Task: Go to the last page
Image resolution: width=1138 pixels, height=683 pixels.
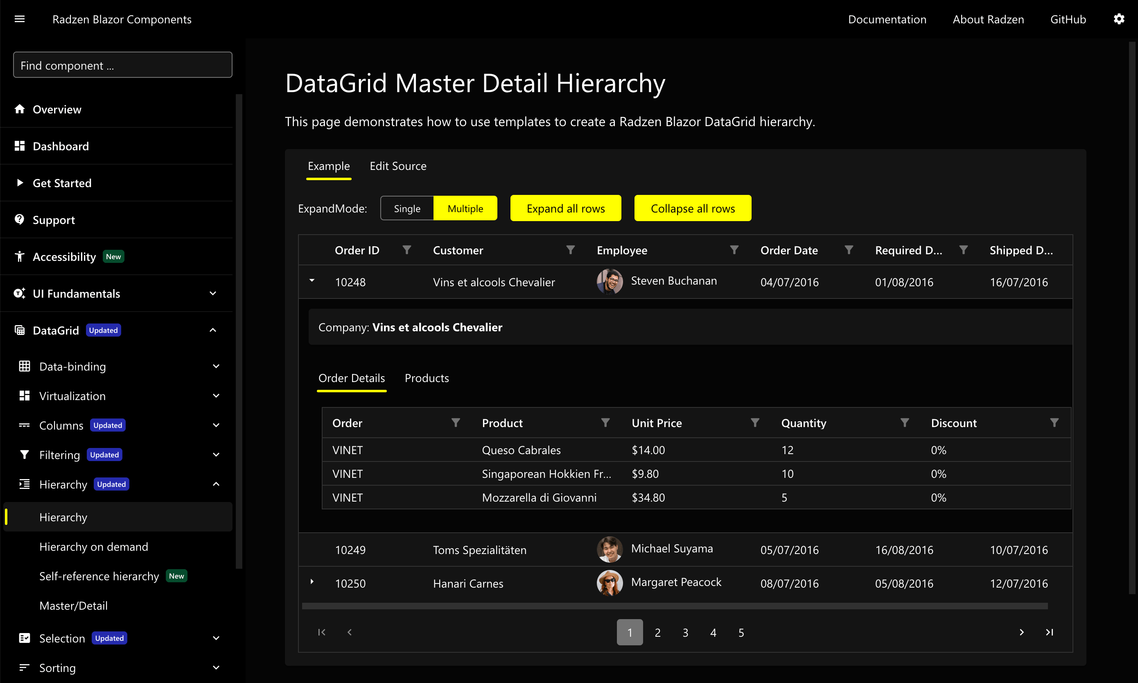Action: coord(1049,632)
